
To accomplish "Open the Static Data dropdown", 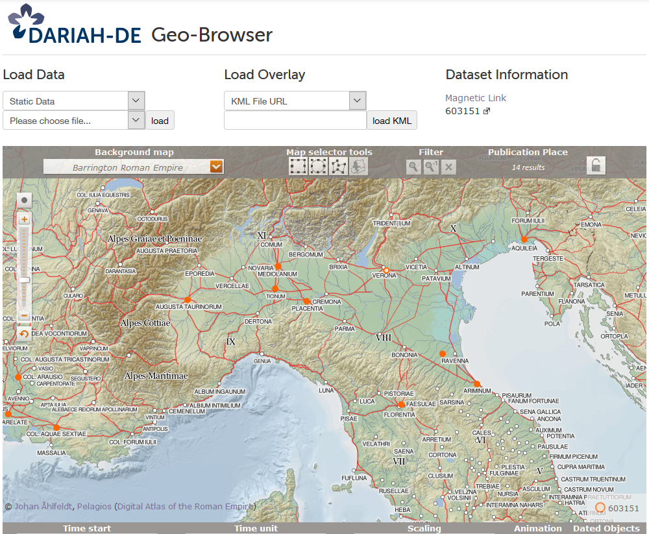I will (x=74, y=101).
